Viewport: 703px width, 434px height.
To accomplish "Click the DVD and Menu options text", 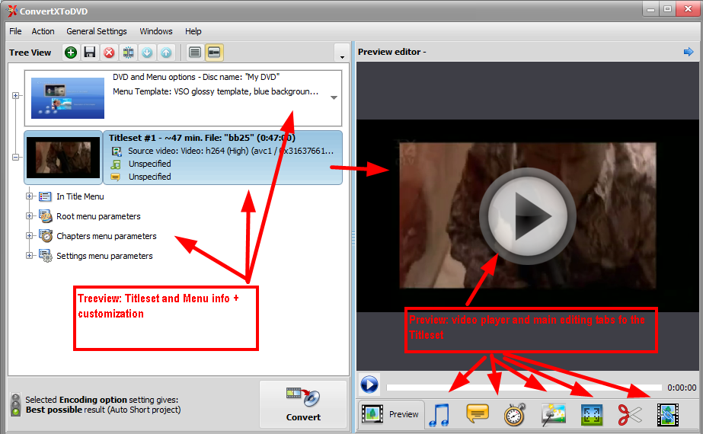I will pyautogui.click(x=196, y=77).
